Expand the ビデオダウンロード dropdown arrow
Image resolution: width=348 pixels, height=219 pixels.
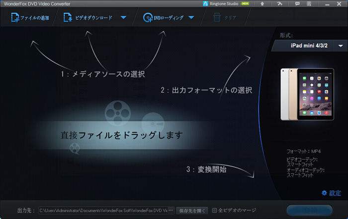click(x=123, y=17)
